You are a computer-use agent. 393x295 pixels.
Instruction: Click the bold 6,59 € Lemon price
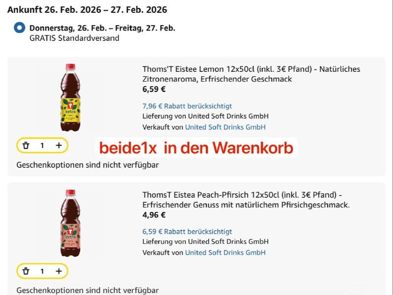[154, 89]
